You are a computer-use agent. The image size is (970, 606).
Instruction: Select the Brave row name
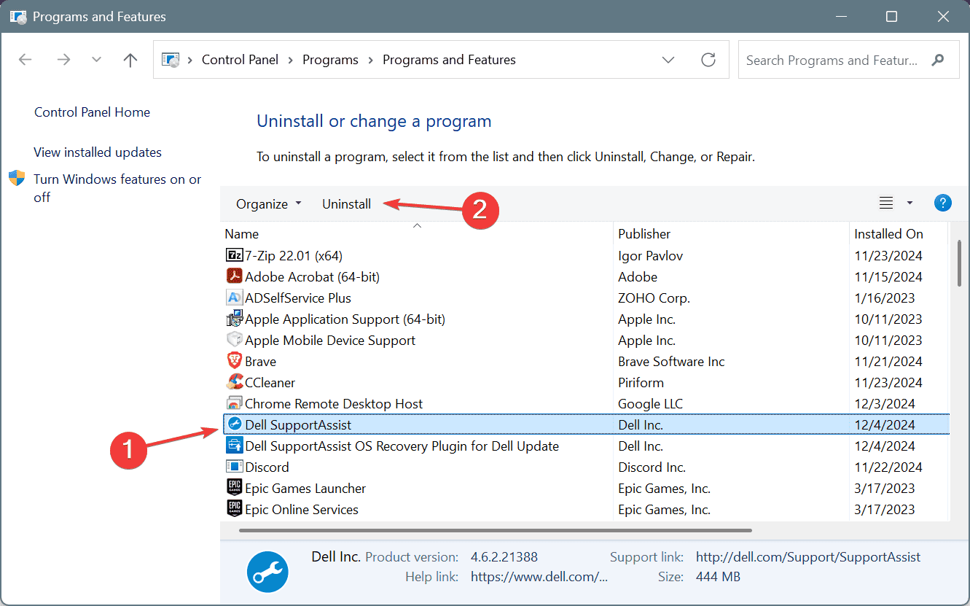(x=260, y=362)
